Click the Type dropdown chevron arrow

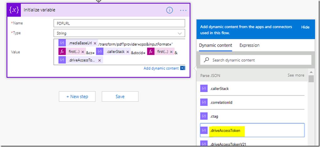[x=180, y=33]
